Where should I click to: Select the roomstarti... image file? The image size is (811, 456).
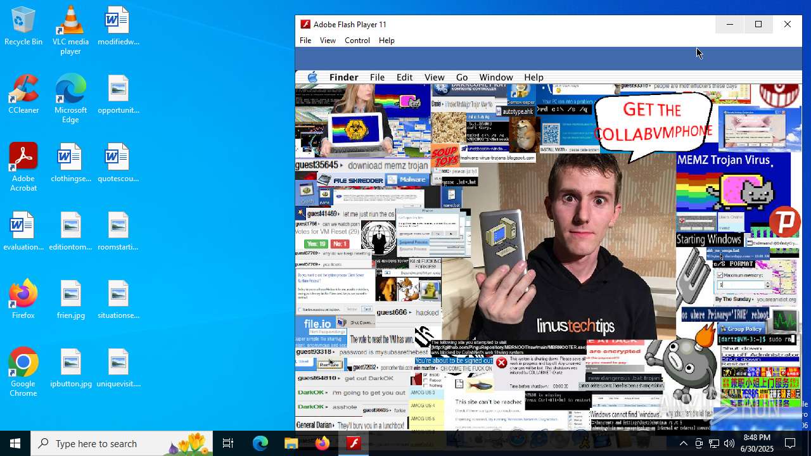pyautogui.click(x=118, y=232)
